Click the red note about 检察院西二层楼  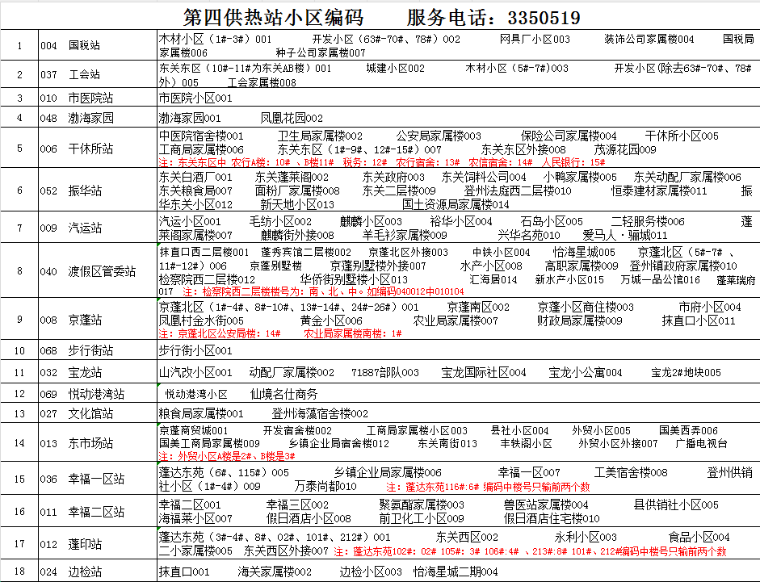(x=323, y=291)
